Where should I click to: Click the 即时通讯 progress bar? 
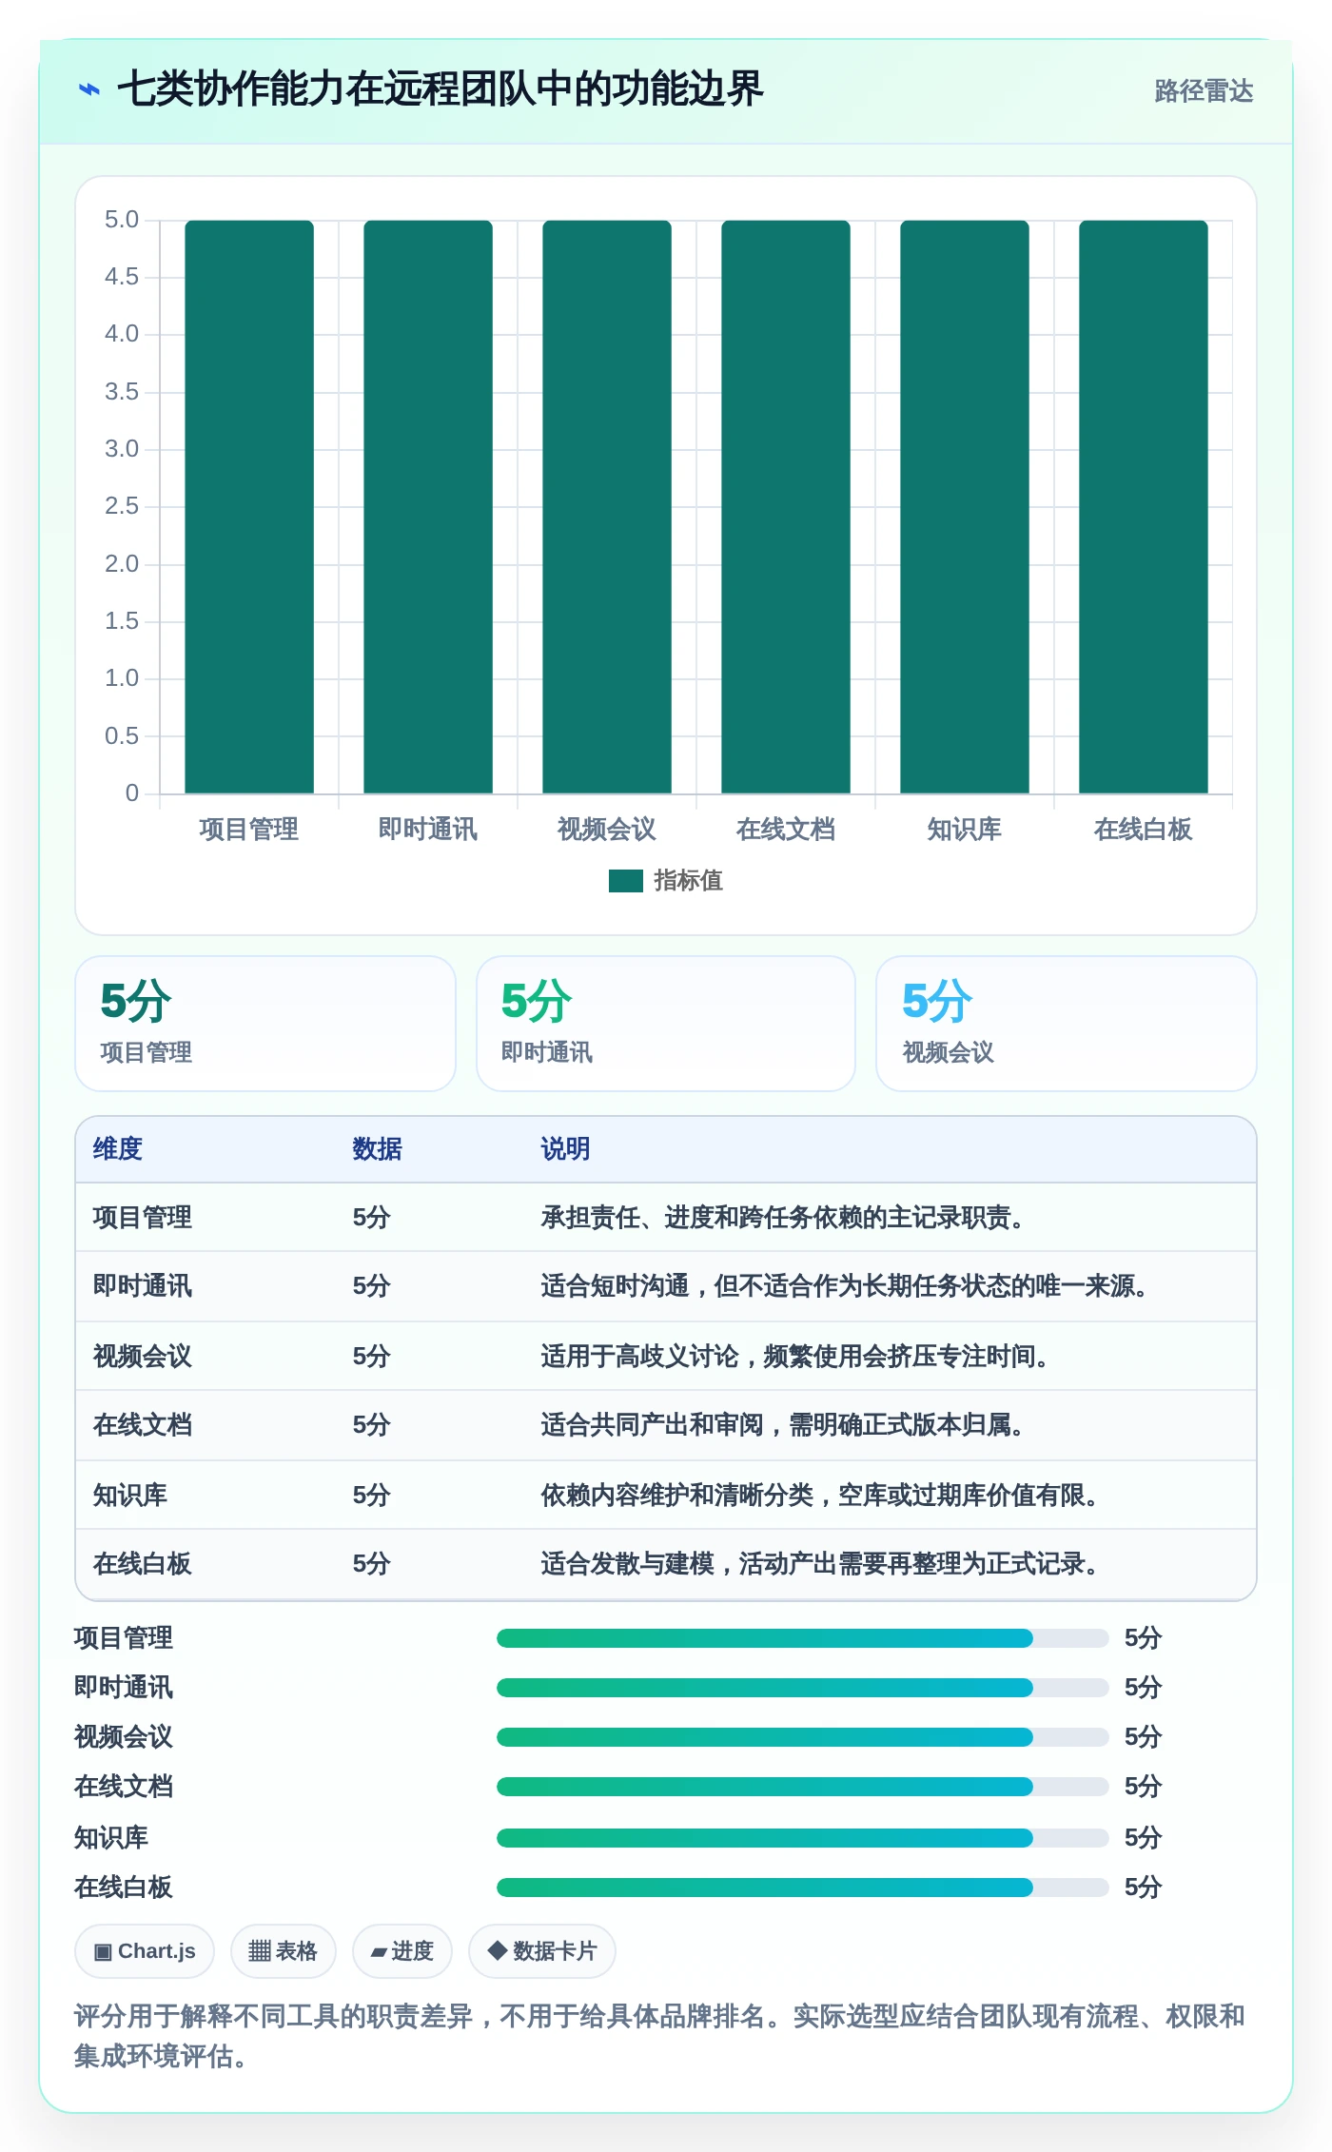[x=802, y=1688]
